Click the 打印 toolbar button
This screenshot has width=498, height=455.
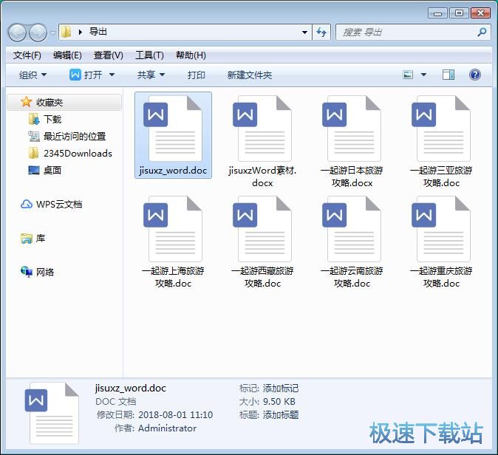click(196, 75)
